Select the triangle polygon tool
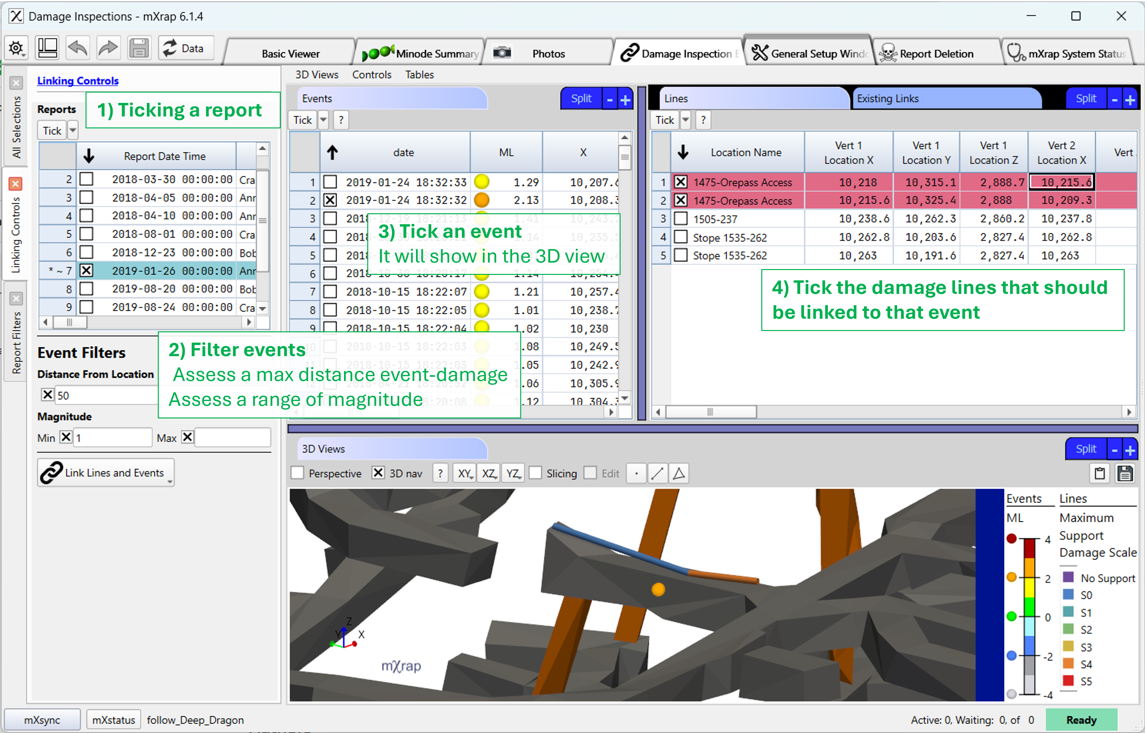Viewport: 1145px width, 733px height. [679, 473]
